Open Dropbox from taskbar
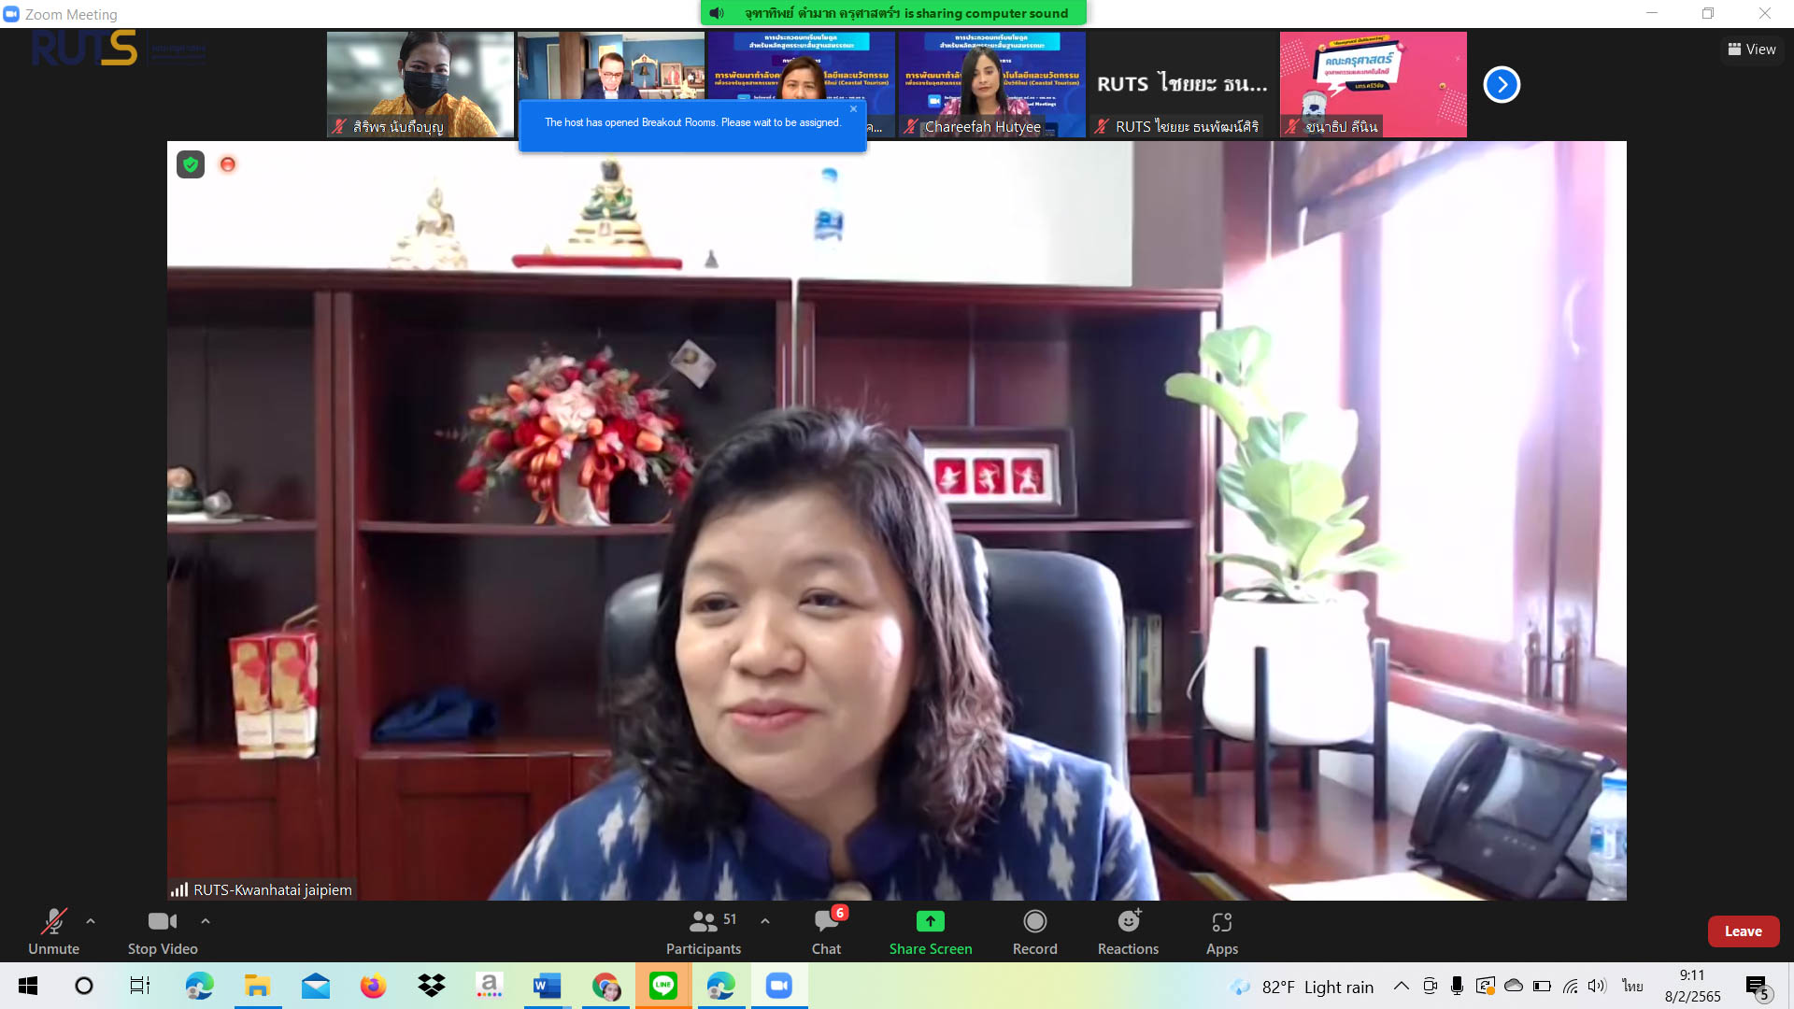Image resolution: width=1794 pixels, height=1009 pixels. 432,986
